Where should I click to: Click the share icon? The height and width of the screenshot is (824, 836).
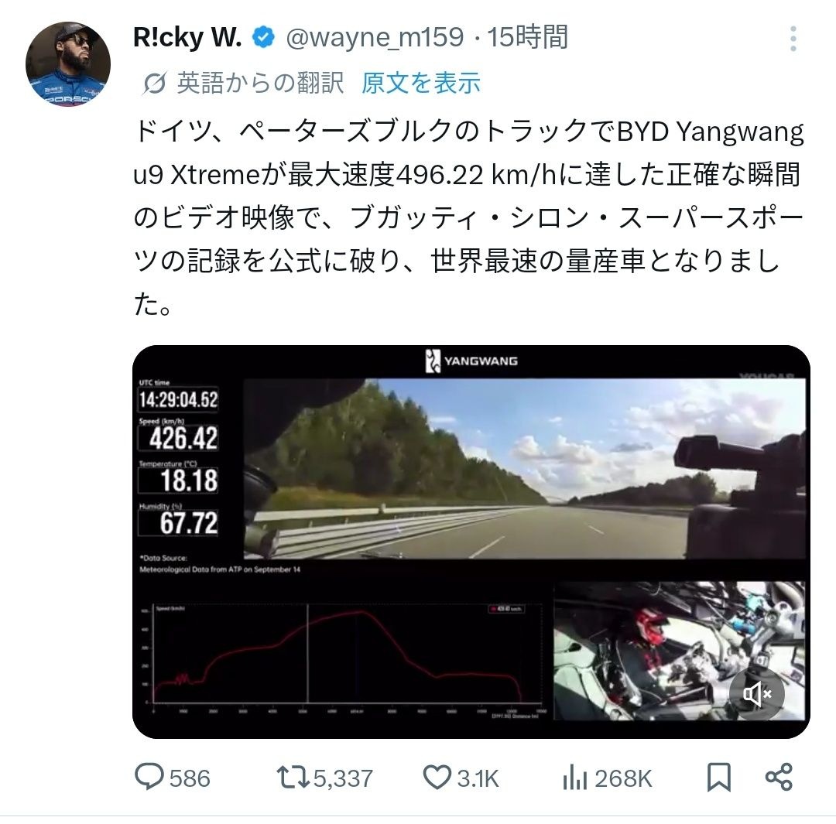(x=779, y=777)
